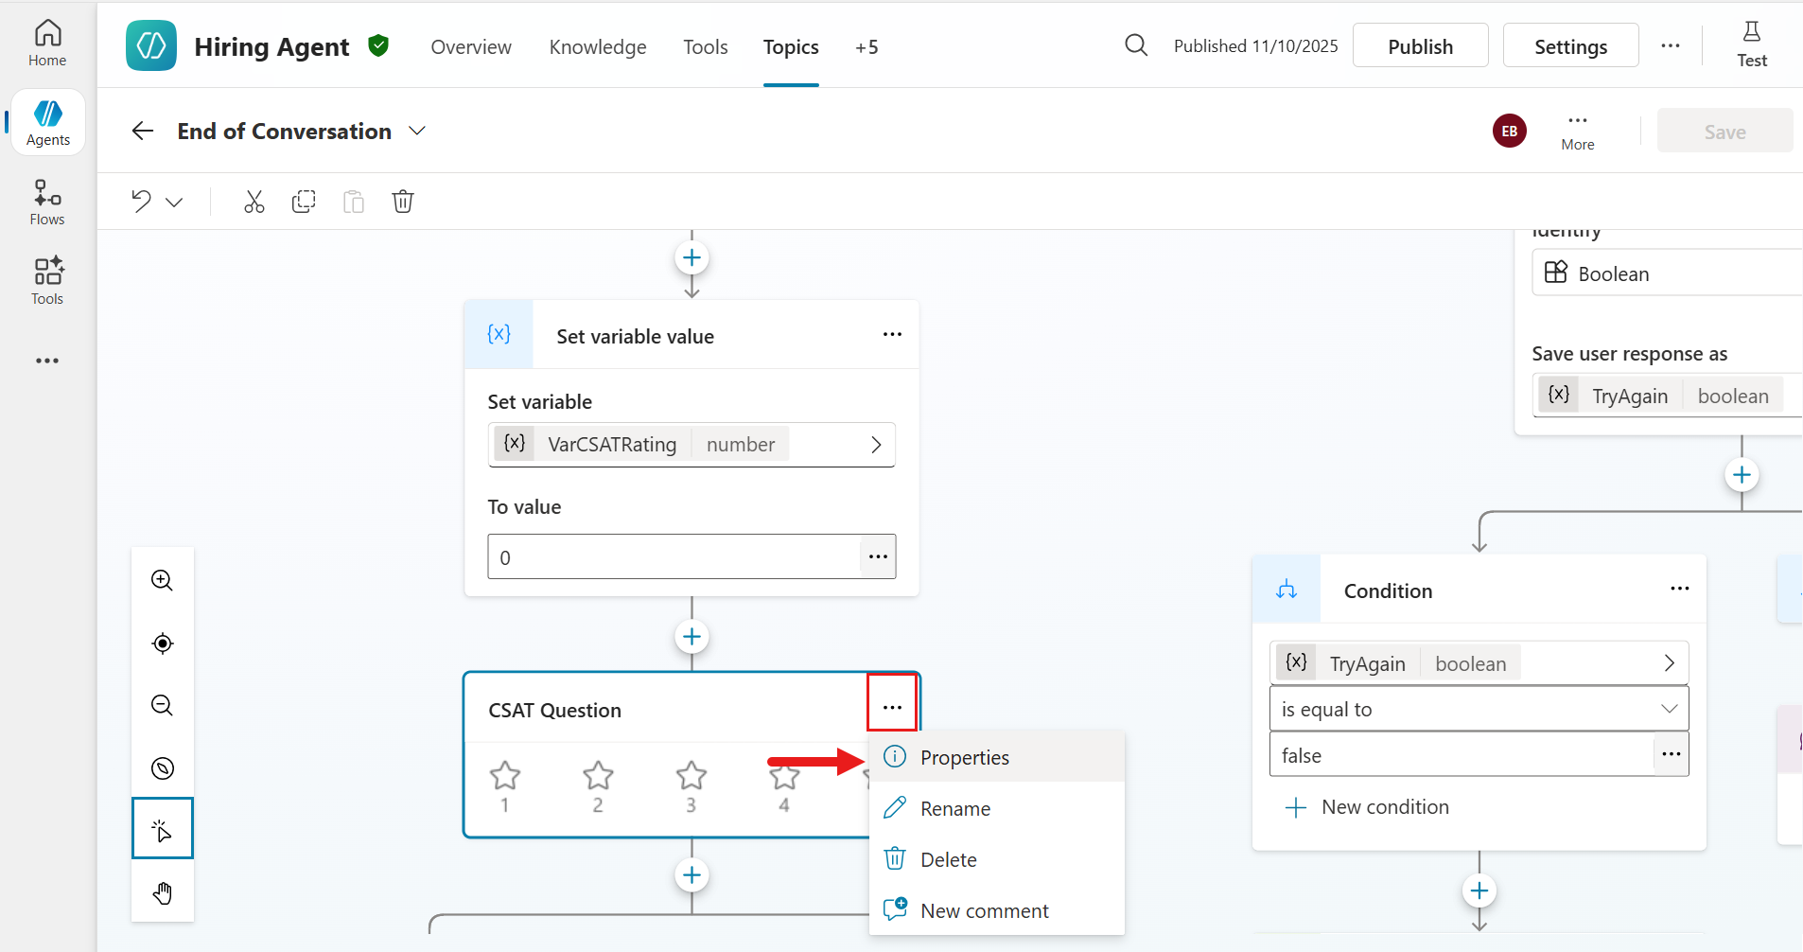The width and height of the screenshot is (1803, 952).
Task: Click the copy icon in the toolbar
Action: coord(304,201)
